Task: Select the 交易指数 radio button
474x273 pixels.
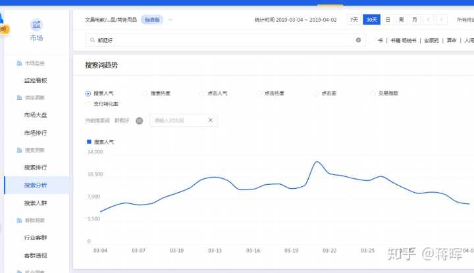Action: click(373, 93)
